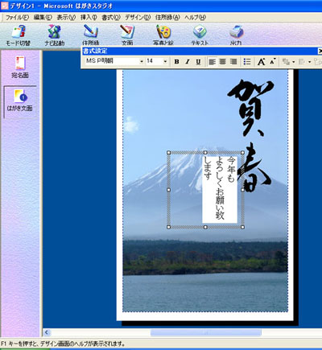Increase font size with large A button
Image resolution: width=322 pixels, height=350 pixels.
point(261,62)
